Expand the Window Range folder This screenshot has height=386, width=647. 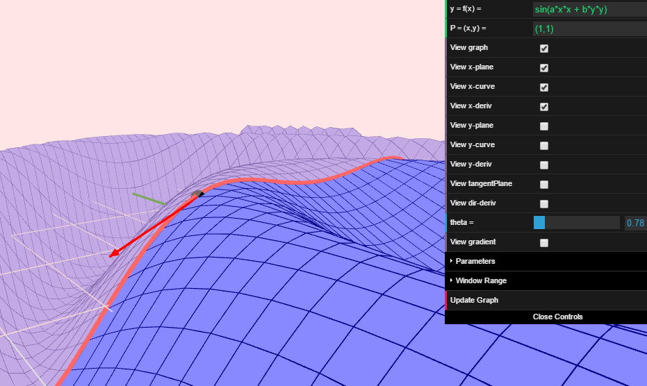coord(481,280)
